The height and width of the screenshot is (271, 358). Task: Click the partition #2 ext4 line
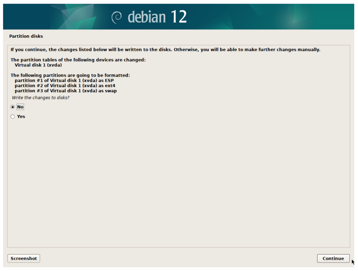coord(65,86)
